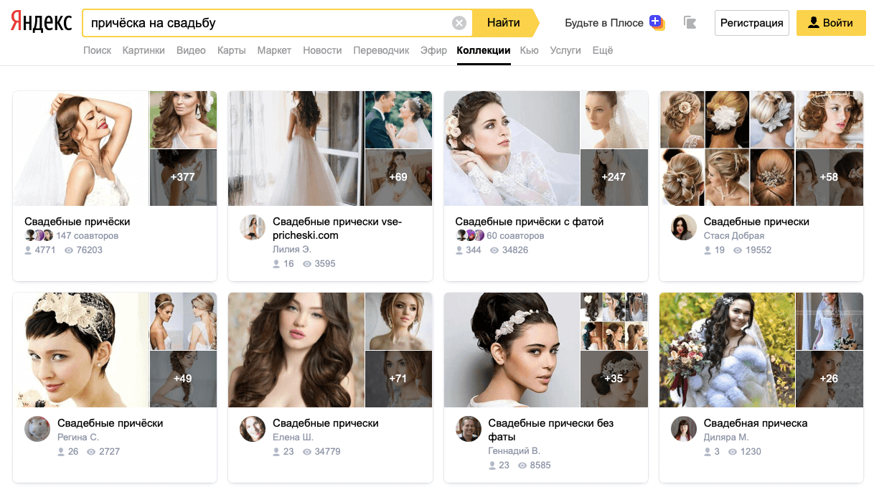Click the yellow Войти button

(x=831, y=23)
